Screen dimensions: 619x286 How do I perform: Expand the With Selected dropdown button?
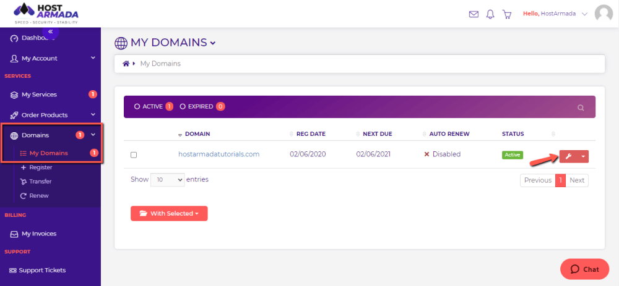(169, 213)
